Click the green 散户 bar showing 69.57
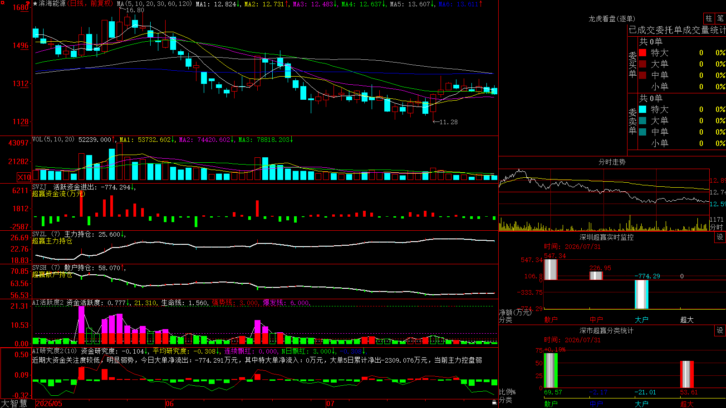 click(550, 370)
